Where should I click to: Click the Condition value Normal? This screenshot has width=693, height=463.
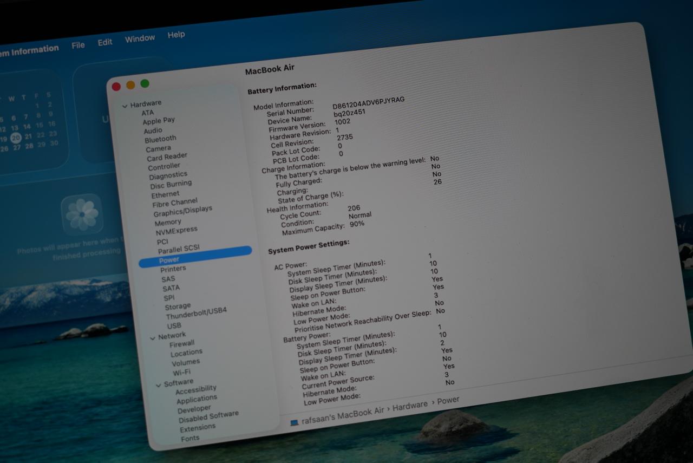pyautogui.click(x=359, y=216)
